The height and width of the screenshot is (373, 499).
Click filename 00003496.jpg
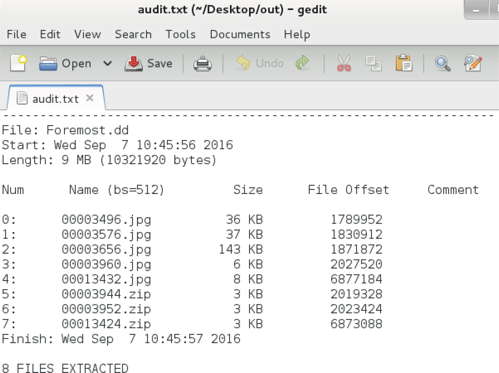(x=106, y=220)
